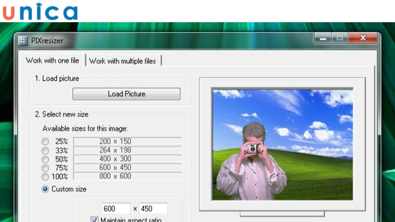Close the PIXresizer window
The image size is (395, 222).
click(363, 38)
